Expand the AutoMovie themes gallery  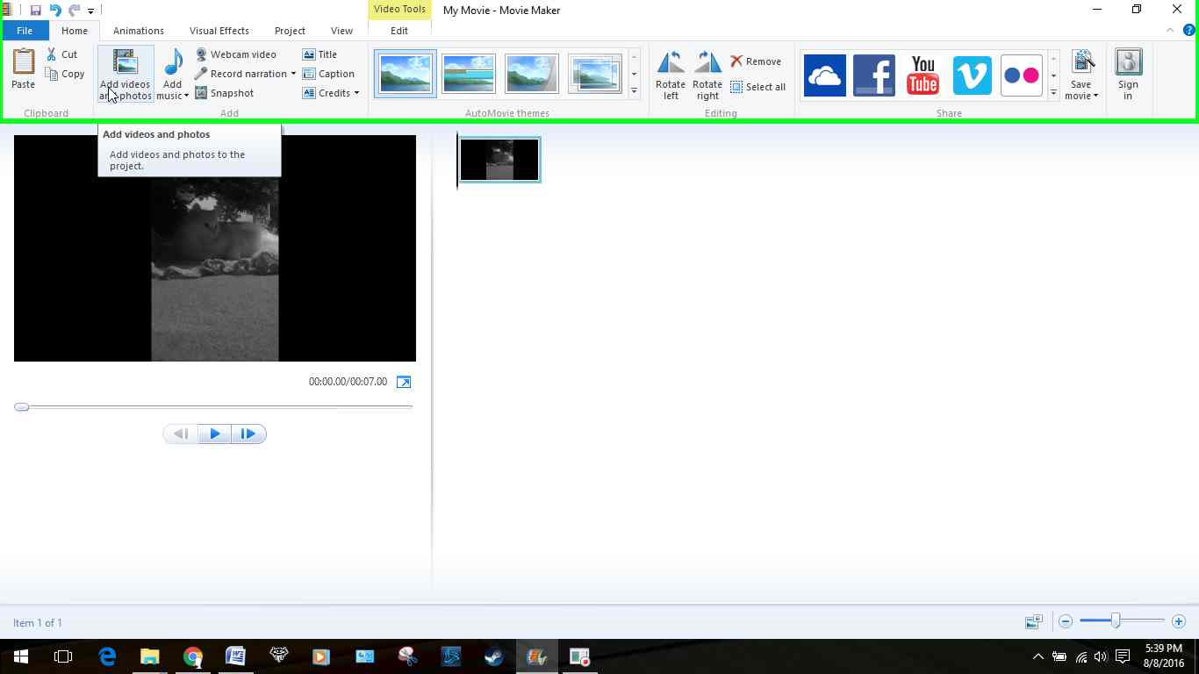[x=634, y=91]
